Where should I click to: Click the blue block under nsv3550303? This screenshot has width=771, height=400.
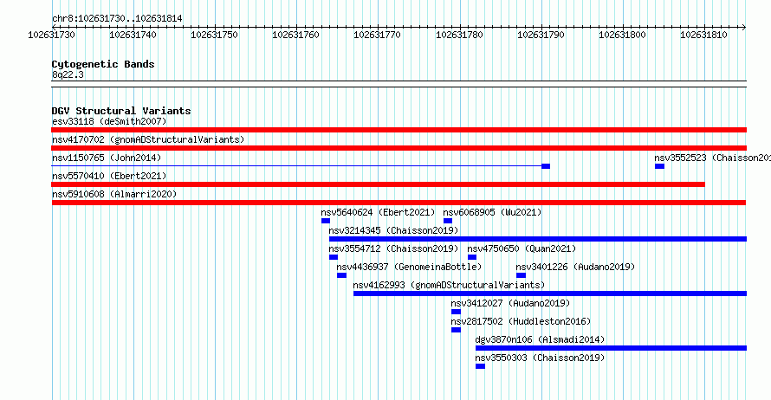(x=480, y=366)
